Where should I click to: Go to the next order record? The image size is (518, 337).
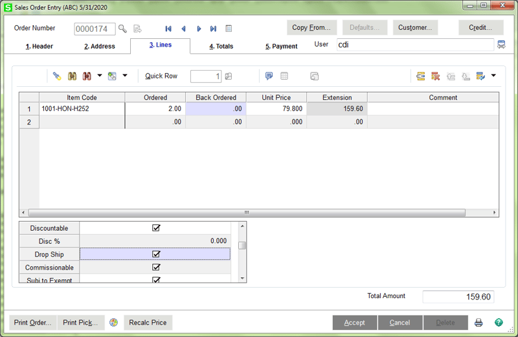coord(199,29)
